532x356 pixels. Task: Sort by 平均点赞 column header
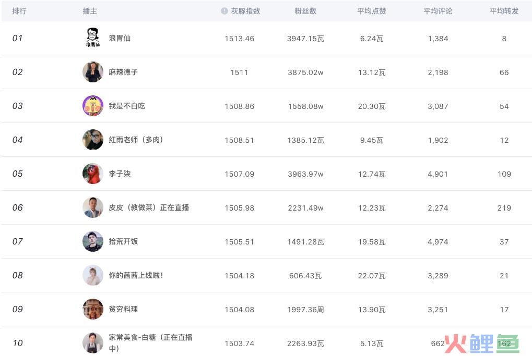[372, 11]
